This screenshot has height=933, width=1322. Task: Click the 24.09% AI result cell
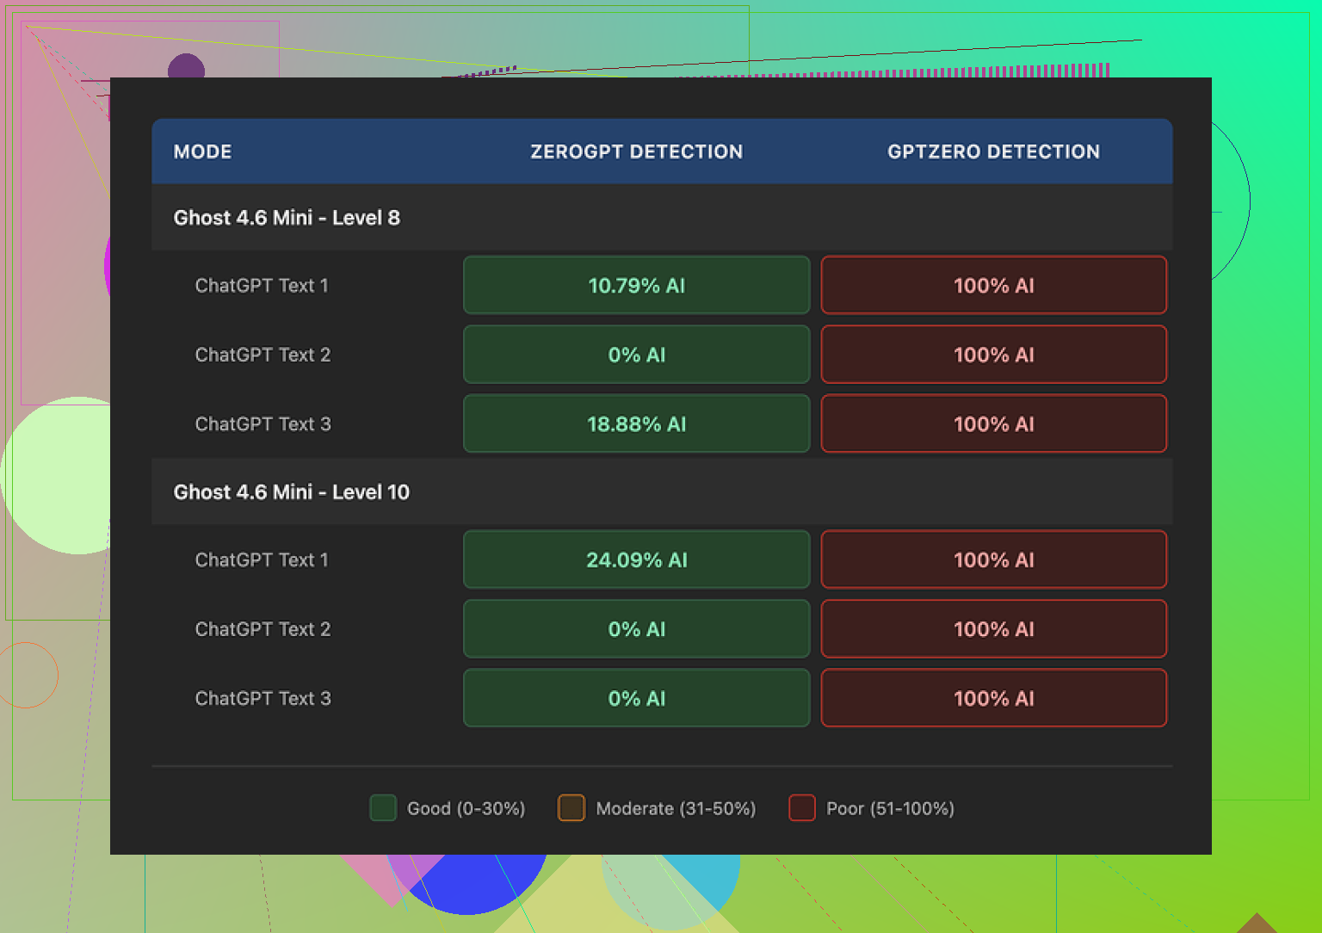tap(637, 560)
